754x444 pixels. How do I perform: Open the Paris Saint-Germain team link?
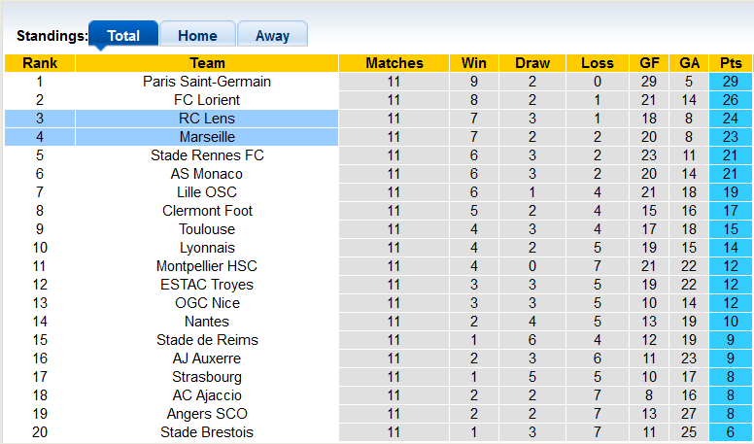(207, 82)
